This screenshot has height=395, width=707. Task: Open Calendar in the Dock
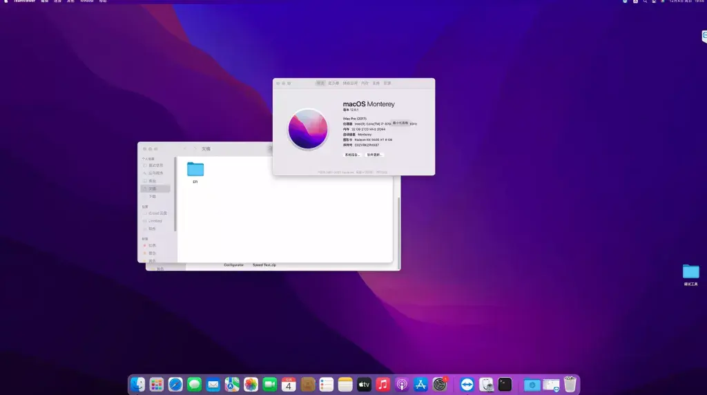[289, 384]
